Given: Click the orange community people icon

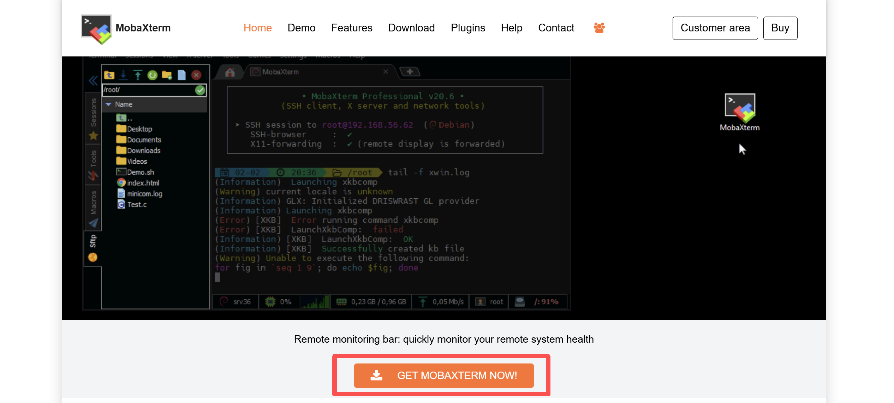Looking at the screenshot, I should click(599, 28).
